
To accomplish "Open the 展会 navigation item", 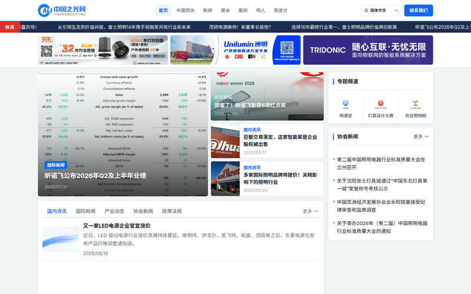I will pyautogui.click(x=225, y=11).
